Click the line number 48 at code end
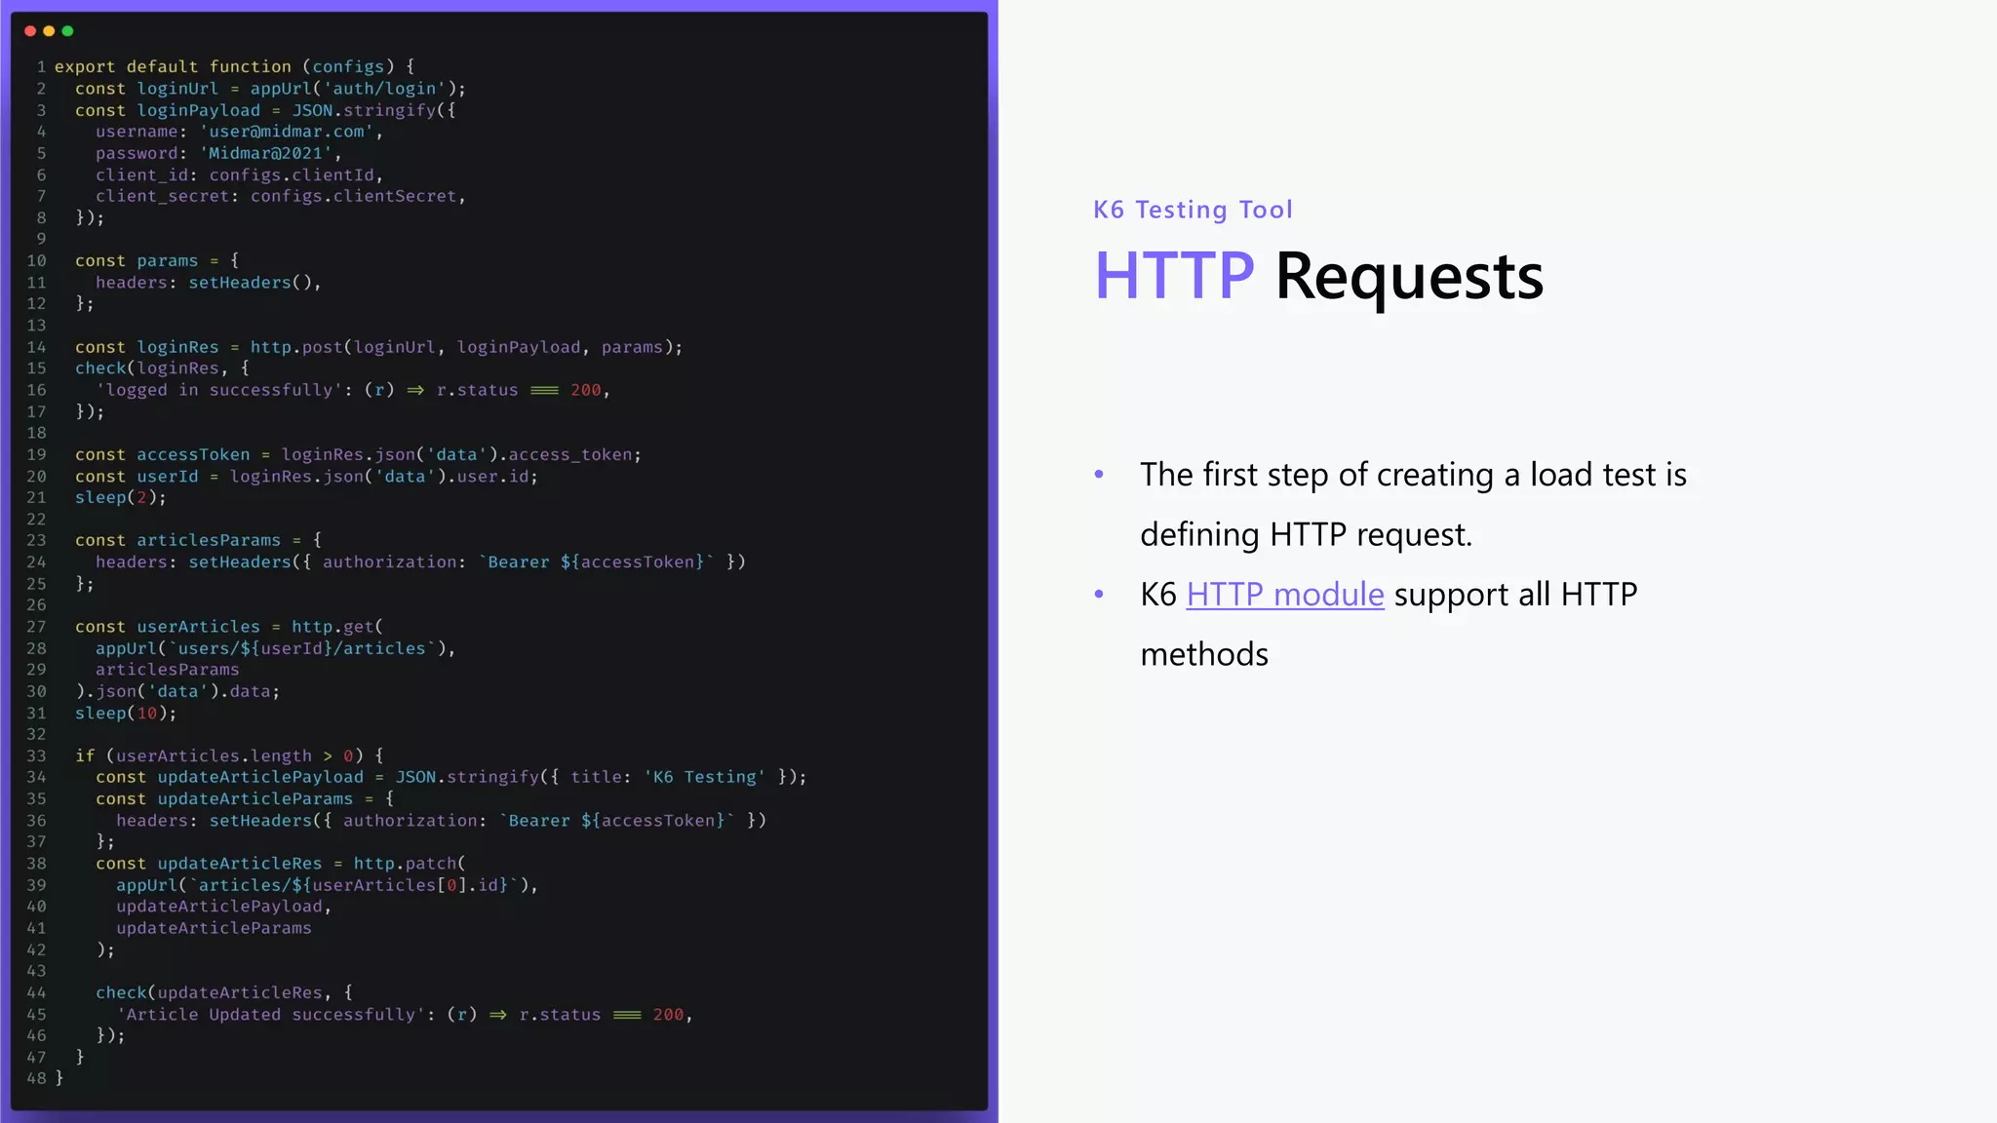 (36, 1078)
